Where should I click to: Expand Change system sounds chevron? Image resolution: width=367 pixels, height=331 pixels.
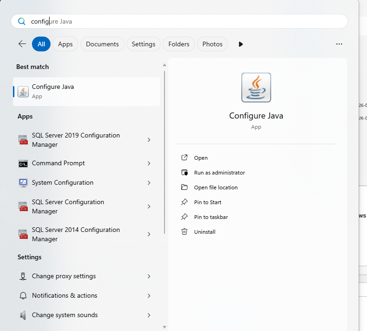(x=149, y=315)
